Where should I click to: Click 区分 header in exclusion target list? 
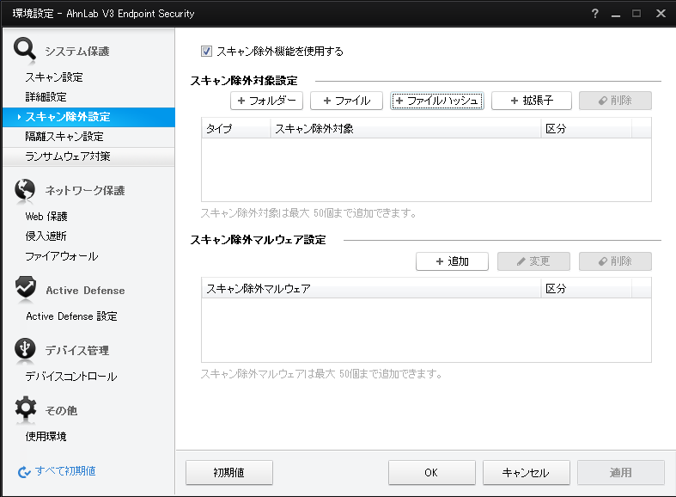click(587, 129)
